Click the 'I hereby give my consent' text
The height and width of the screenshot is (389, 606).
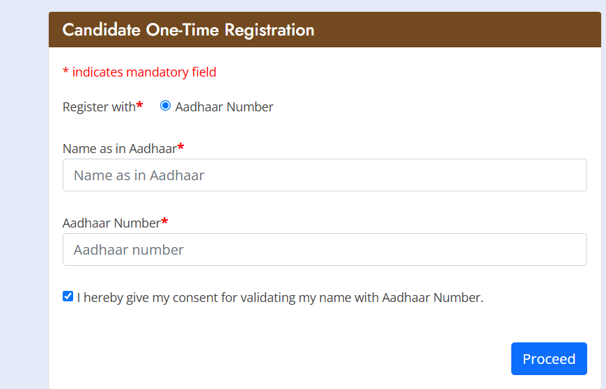coord(280,298)
